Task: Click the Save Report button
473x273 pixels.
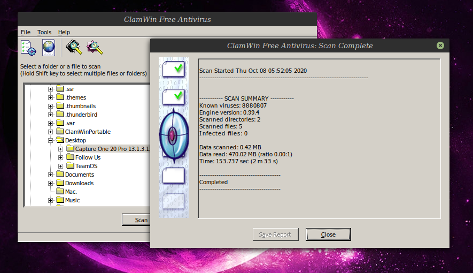Action: tap(275, 234)
